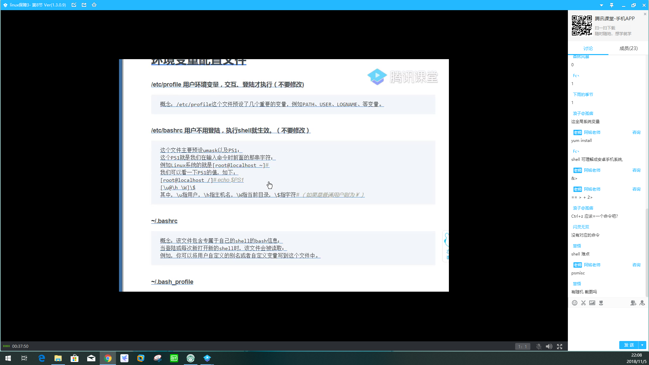Screen dimensions: 649x365
Task: Click username 下雨的季节 in chat
Action: click(x=583, y=95)
